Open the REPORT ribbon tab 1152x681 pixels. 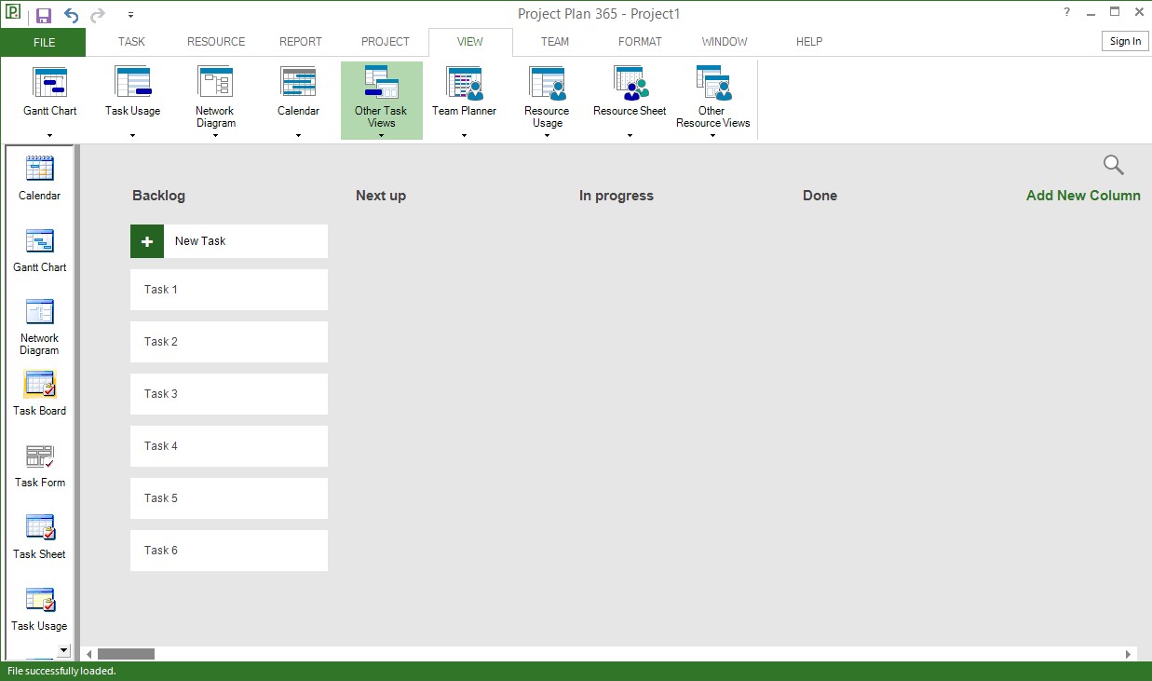point(301,42)
